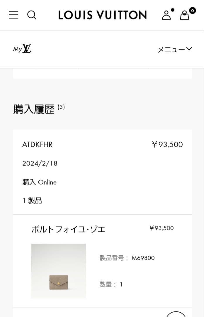
Task: Click the Louis Vuitton logo
Action: [x=102, y=15]
